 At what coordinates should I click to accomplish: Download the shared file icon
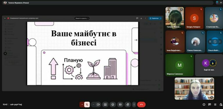tap(141, 18)
